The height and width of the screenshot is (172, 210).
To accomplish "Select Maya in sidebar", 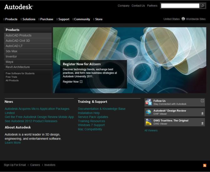I will [x=28, y=62].
